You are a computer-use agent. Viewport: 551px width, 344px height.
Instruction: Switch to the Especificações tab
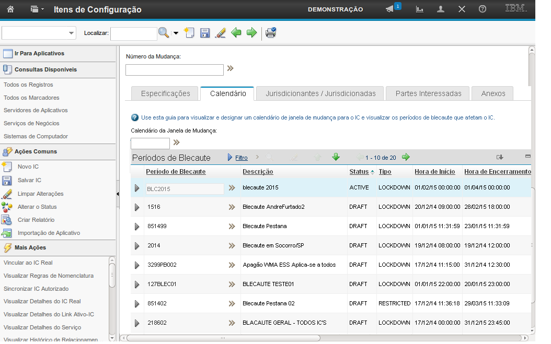(165, 93)
